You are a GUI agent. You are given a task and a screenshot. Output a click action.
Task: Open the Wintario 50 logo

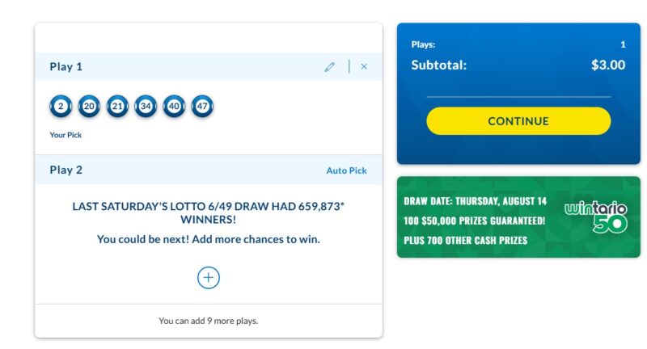(596, 217)
